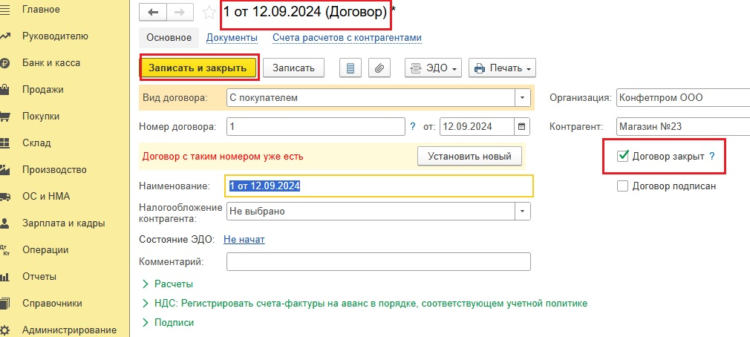The image size is (750, 337).
Task: Click the ОС и НМА truck icon
Action: [x=4, y=197]
